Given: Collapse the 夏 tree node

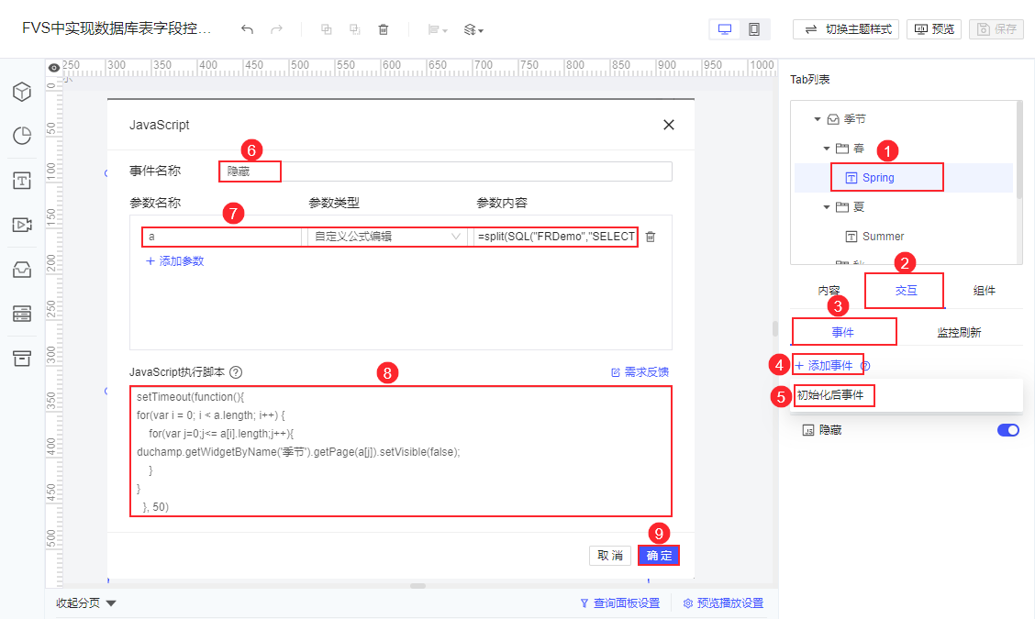Looking at the screenshot, I should 827,207.
